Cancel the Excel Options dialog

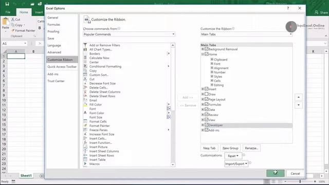(x=295, y=174)
